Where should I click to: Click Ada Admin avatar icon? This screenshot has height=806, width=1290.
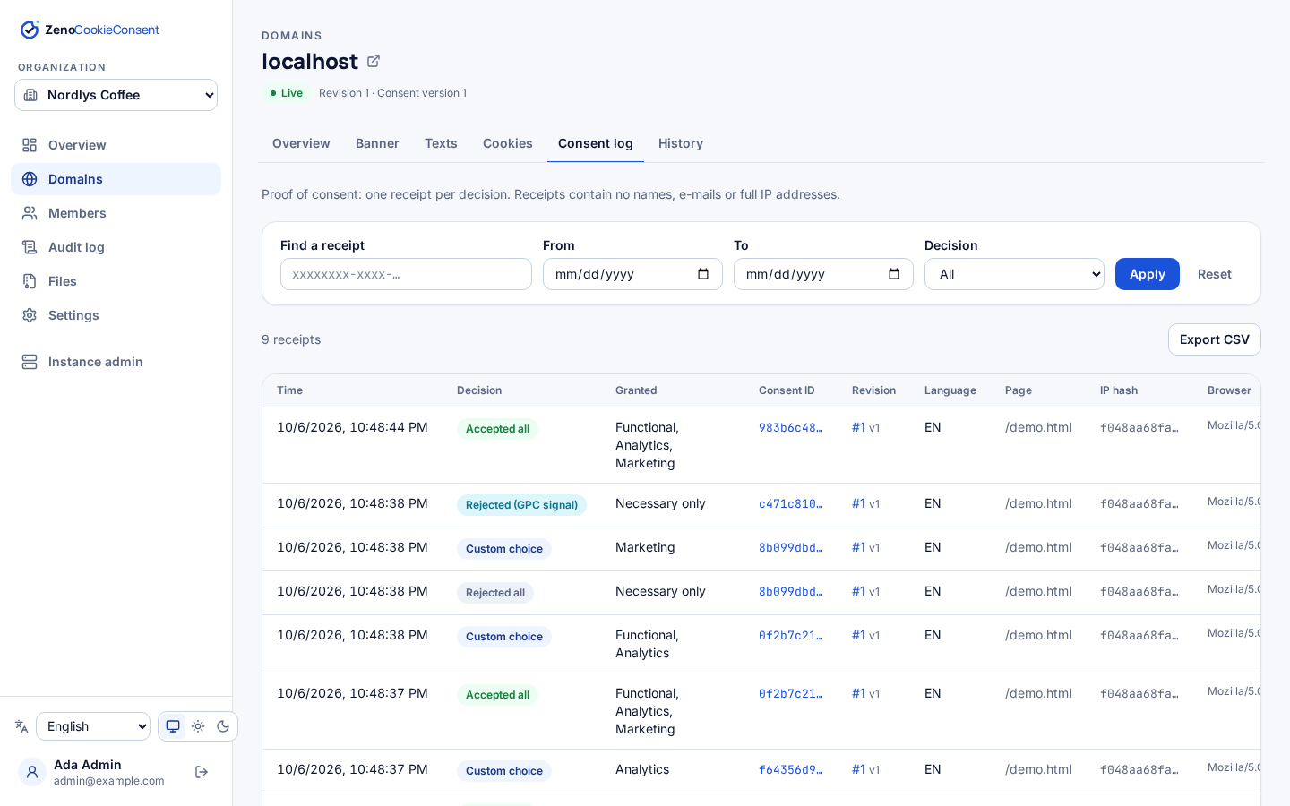32,772
